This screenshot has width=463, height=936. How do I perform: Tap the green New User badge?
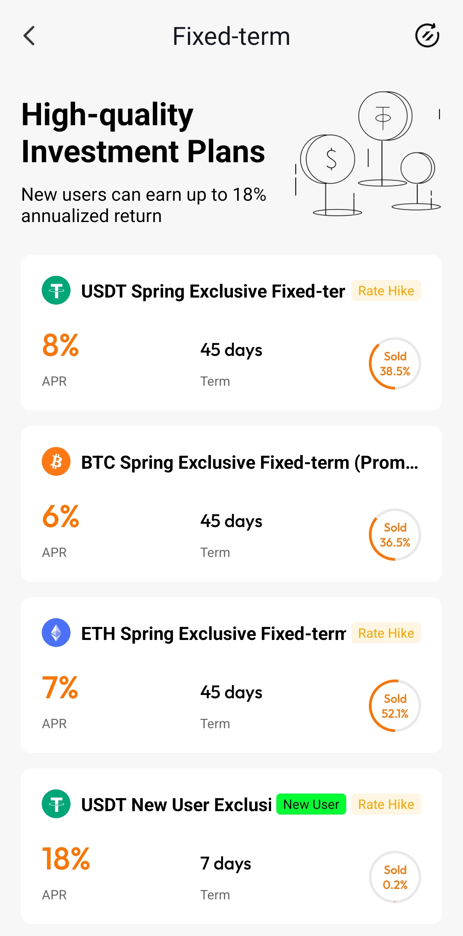pyautogui.click(x=311, y=804)
